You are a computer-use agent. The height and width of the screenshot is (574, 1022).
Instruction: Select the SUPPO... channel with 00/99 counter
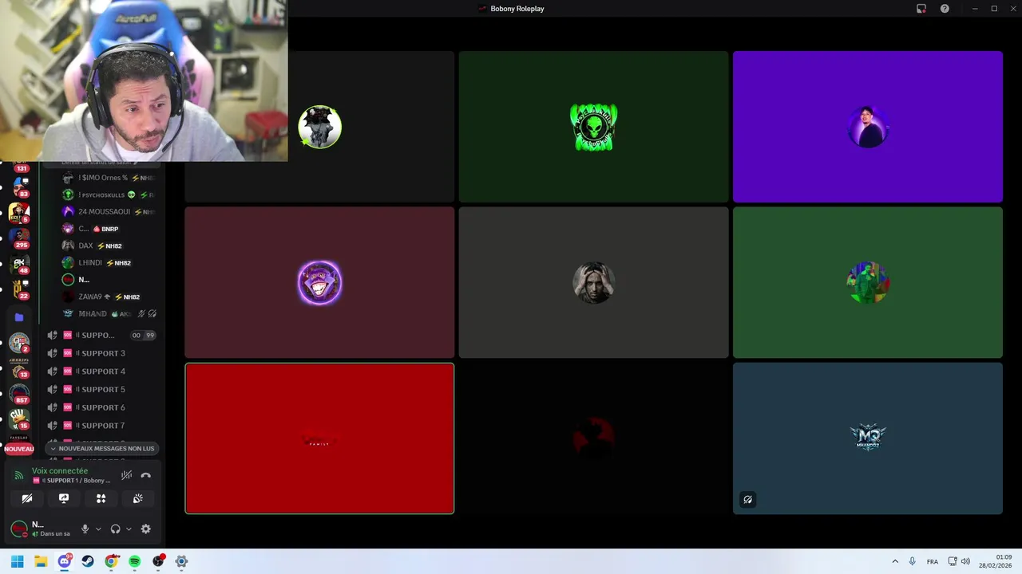103,336
